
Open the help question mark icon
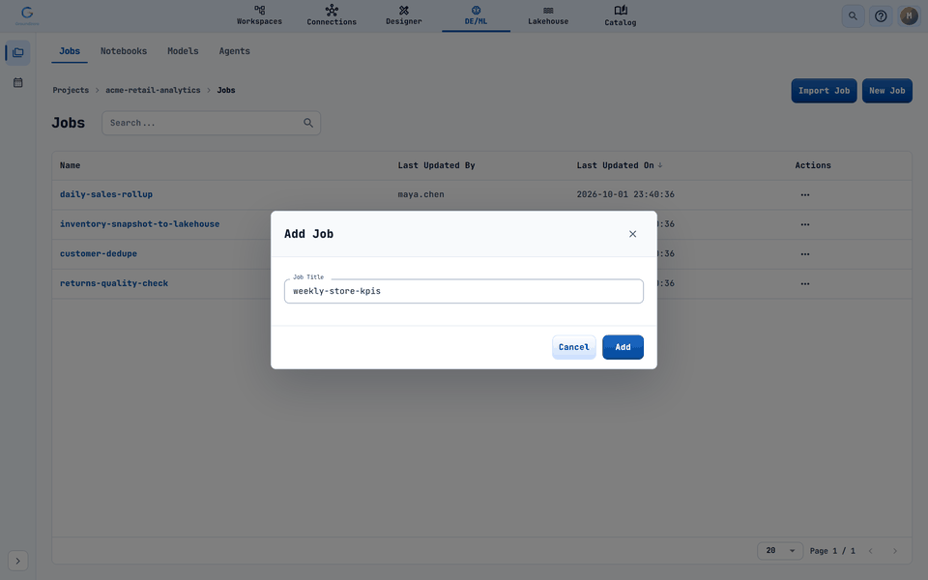881,16
